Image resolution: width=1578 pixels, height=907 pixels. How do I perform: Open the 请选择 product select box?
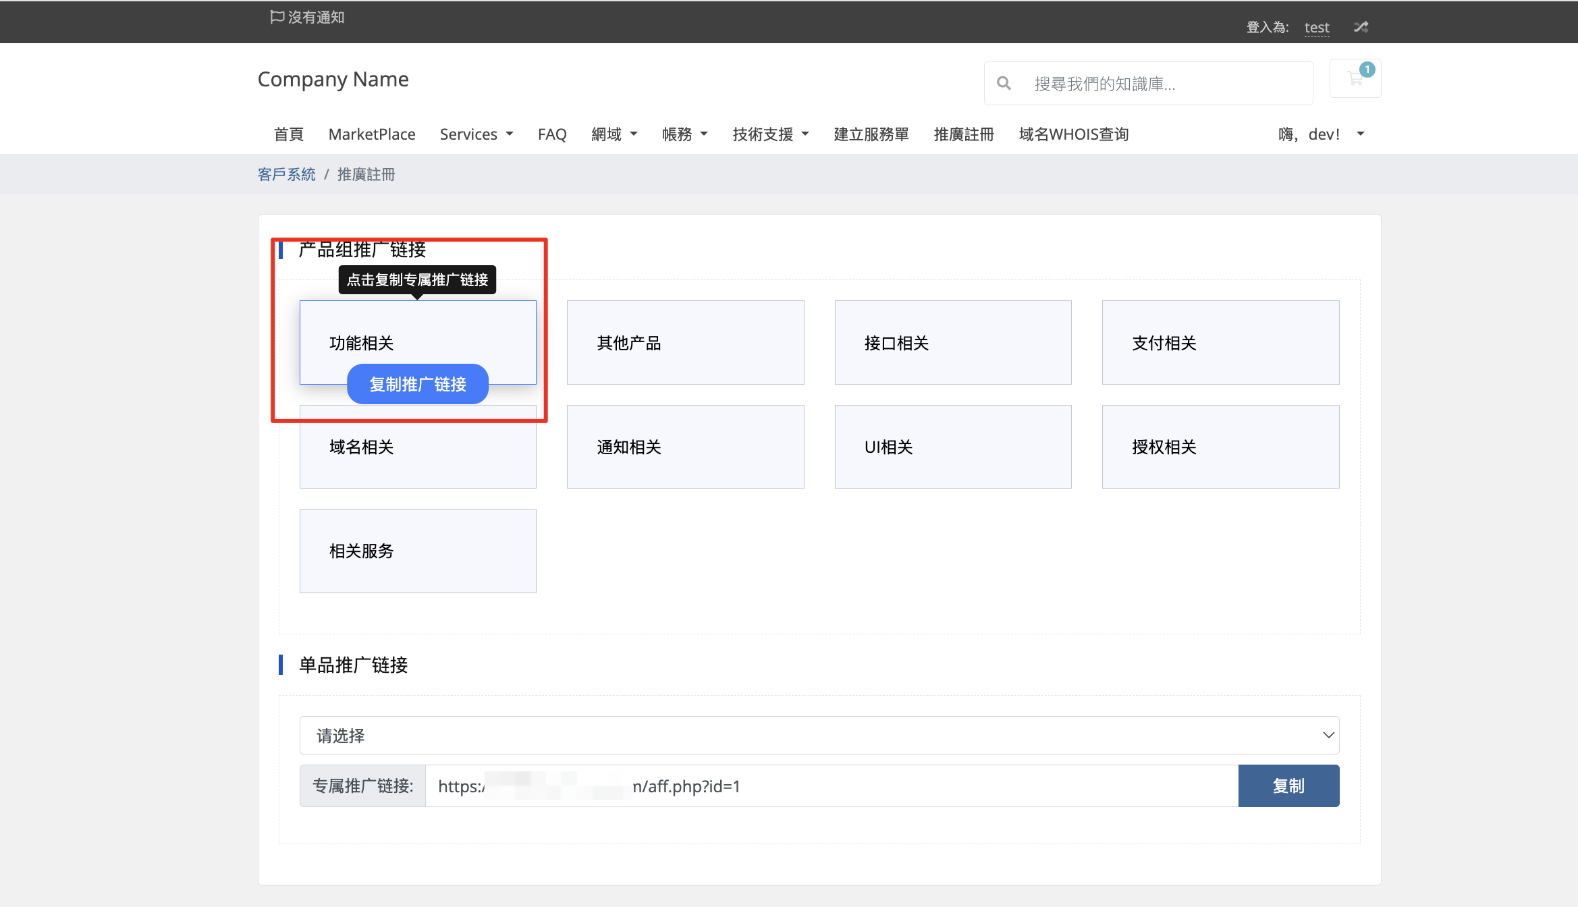[x=819, y=735]
